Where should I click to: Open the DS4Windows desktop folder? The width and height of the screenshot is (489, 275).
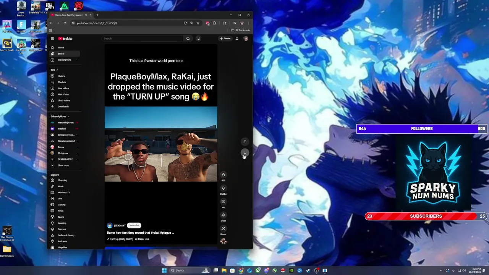pos(7,252)
